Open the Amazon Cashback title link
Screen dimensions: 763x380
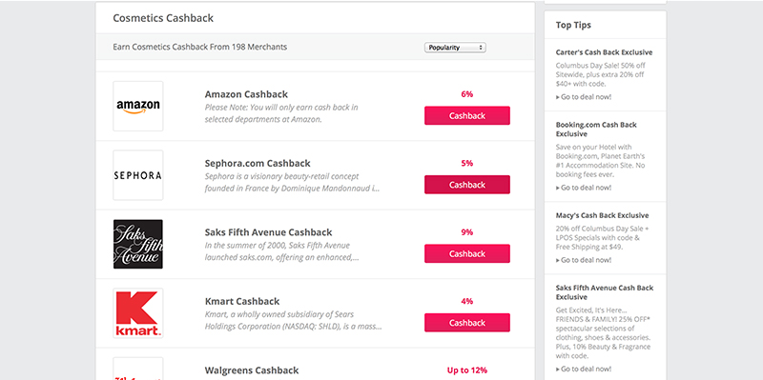pos(246,94)
